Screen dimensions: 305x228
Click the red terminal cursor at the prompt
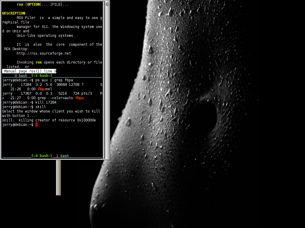(37, 125)
